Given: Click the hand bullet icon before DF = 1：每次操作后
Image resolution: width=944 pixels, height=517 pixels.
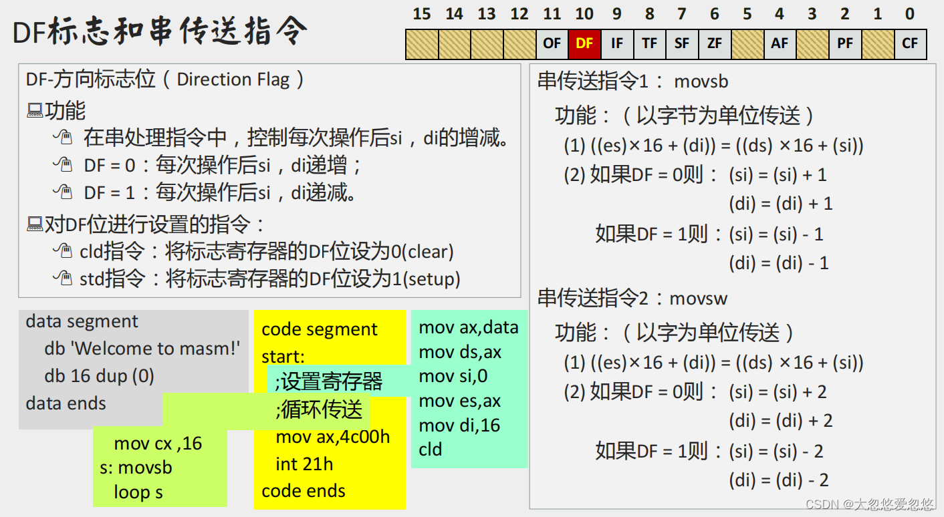Looking at the screenshot, I should [x=62, y=192].
